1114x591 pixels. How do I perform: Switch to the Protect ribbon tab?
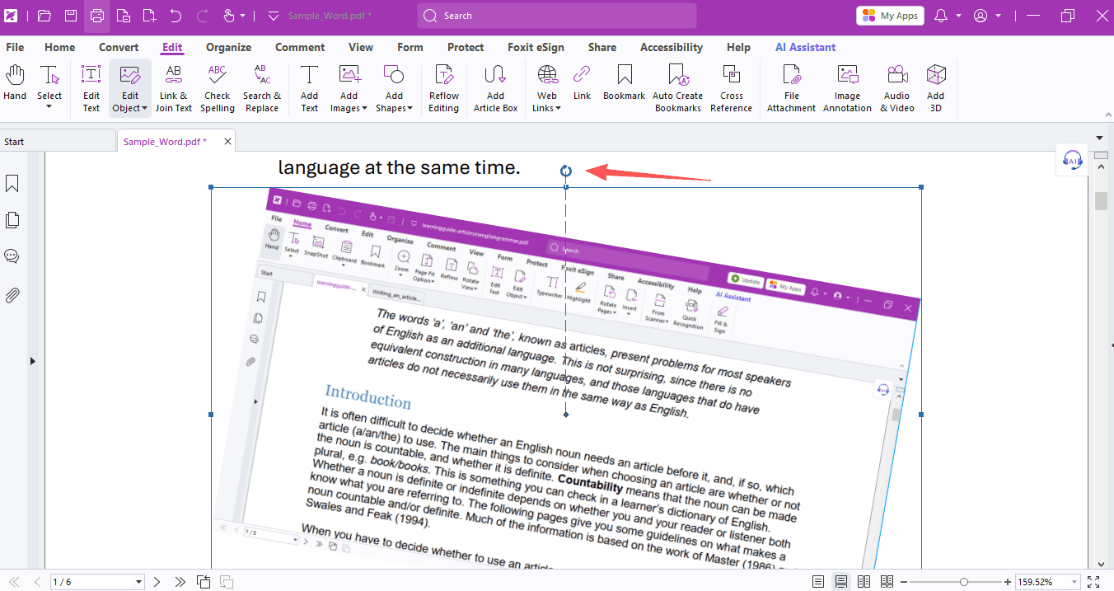(466, 47)
